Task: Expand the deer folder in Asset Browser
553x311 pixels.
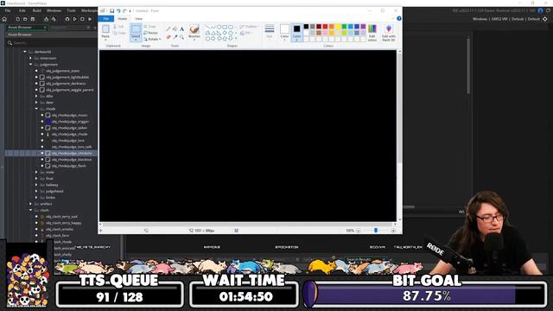Action: (x=36, y=103)
